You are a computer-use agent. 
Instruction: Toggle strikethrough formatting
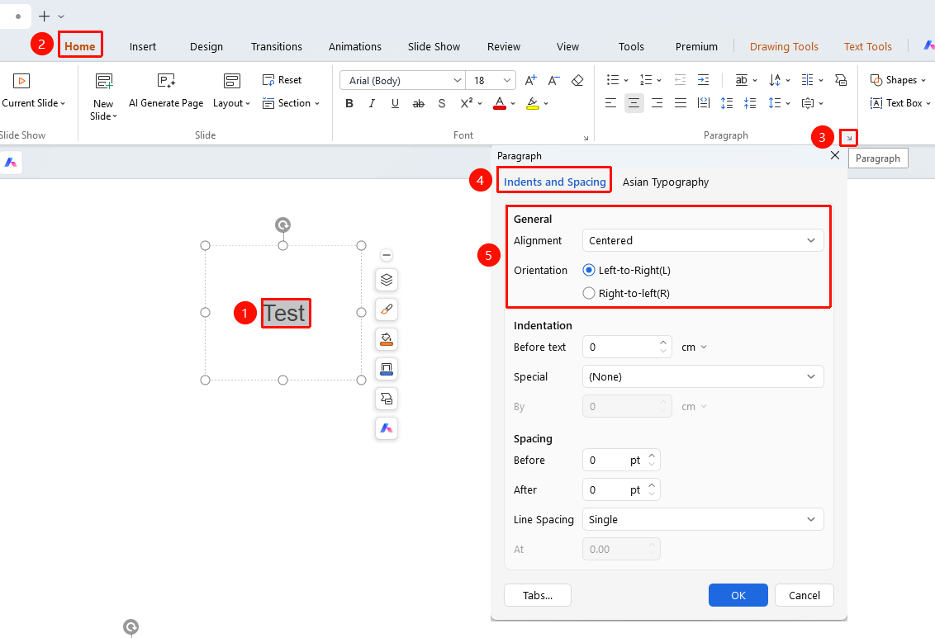click(419, 104)
